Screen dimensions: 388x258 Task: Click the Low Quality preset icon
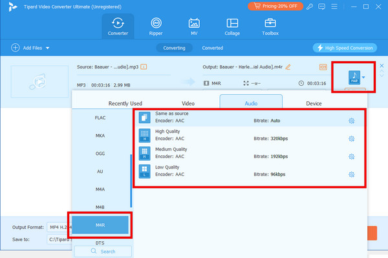[x=144, y=172]
